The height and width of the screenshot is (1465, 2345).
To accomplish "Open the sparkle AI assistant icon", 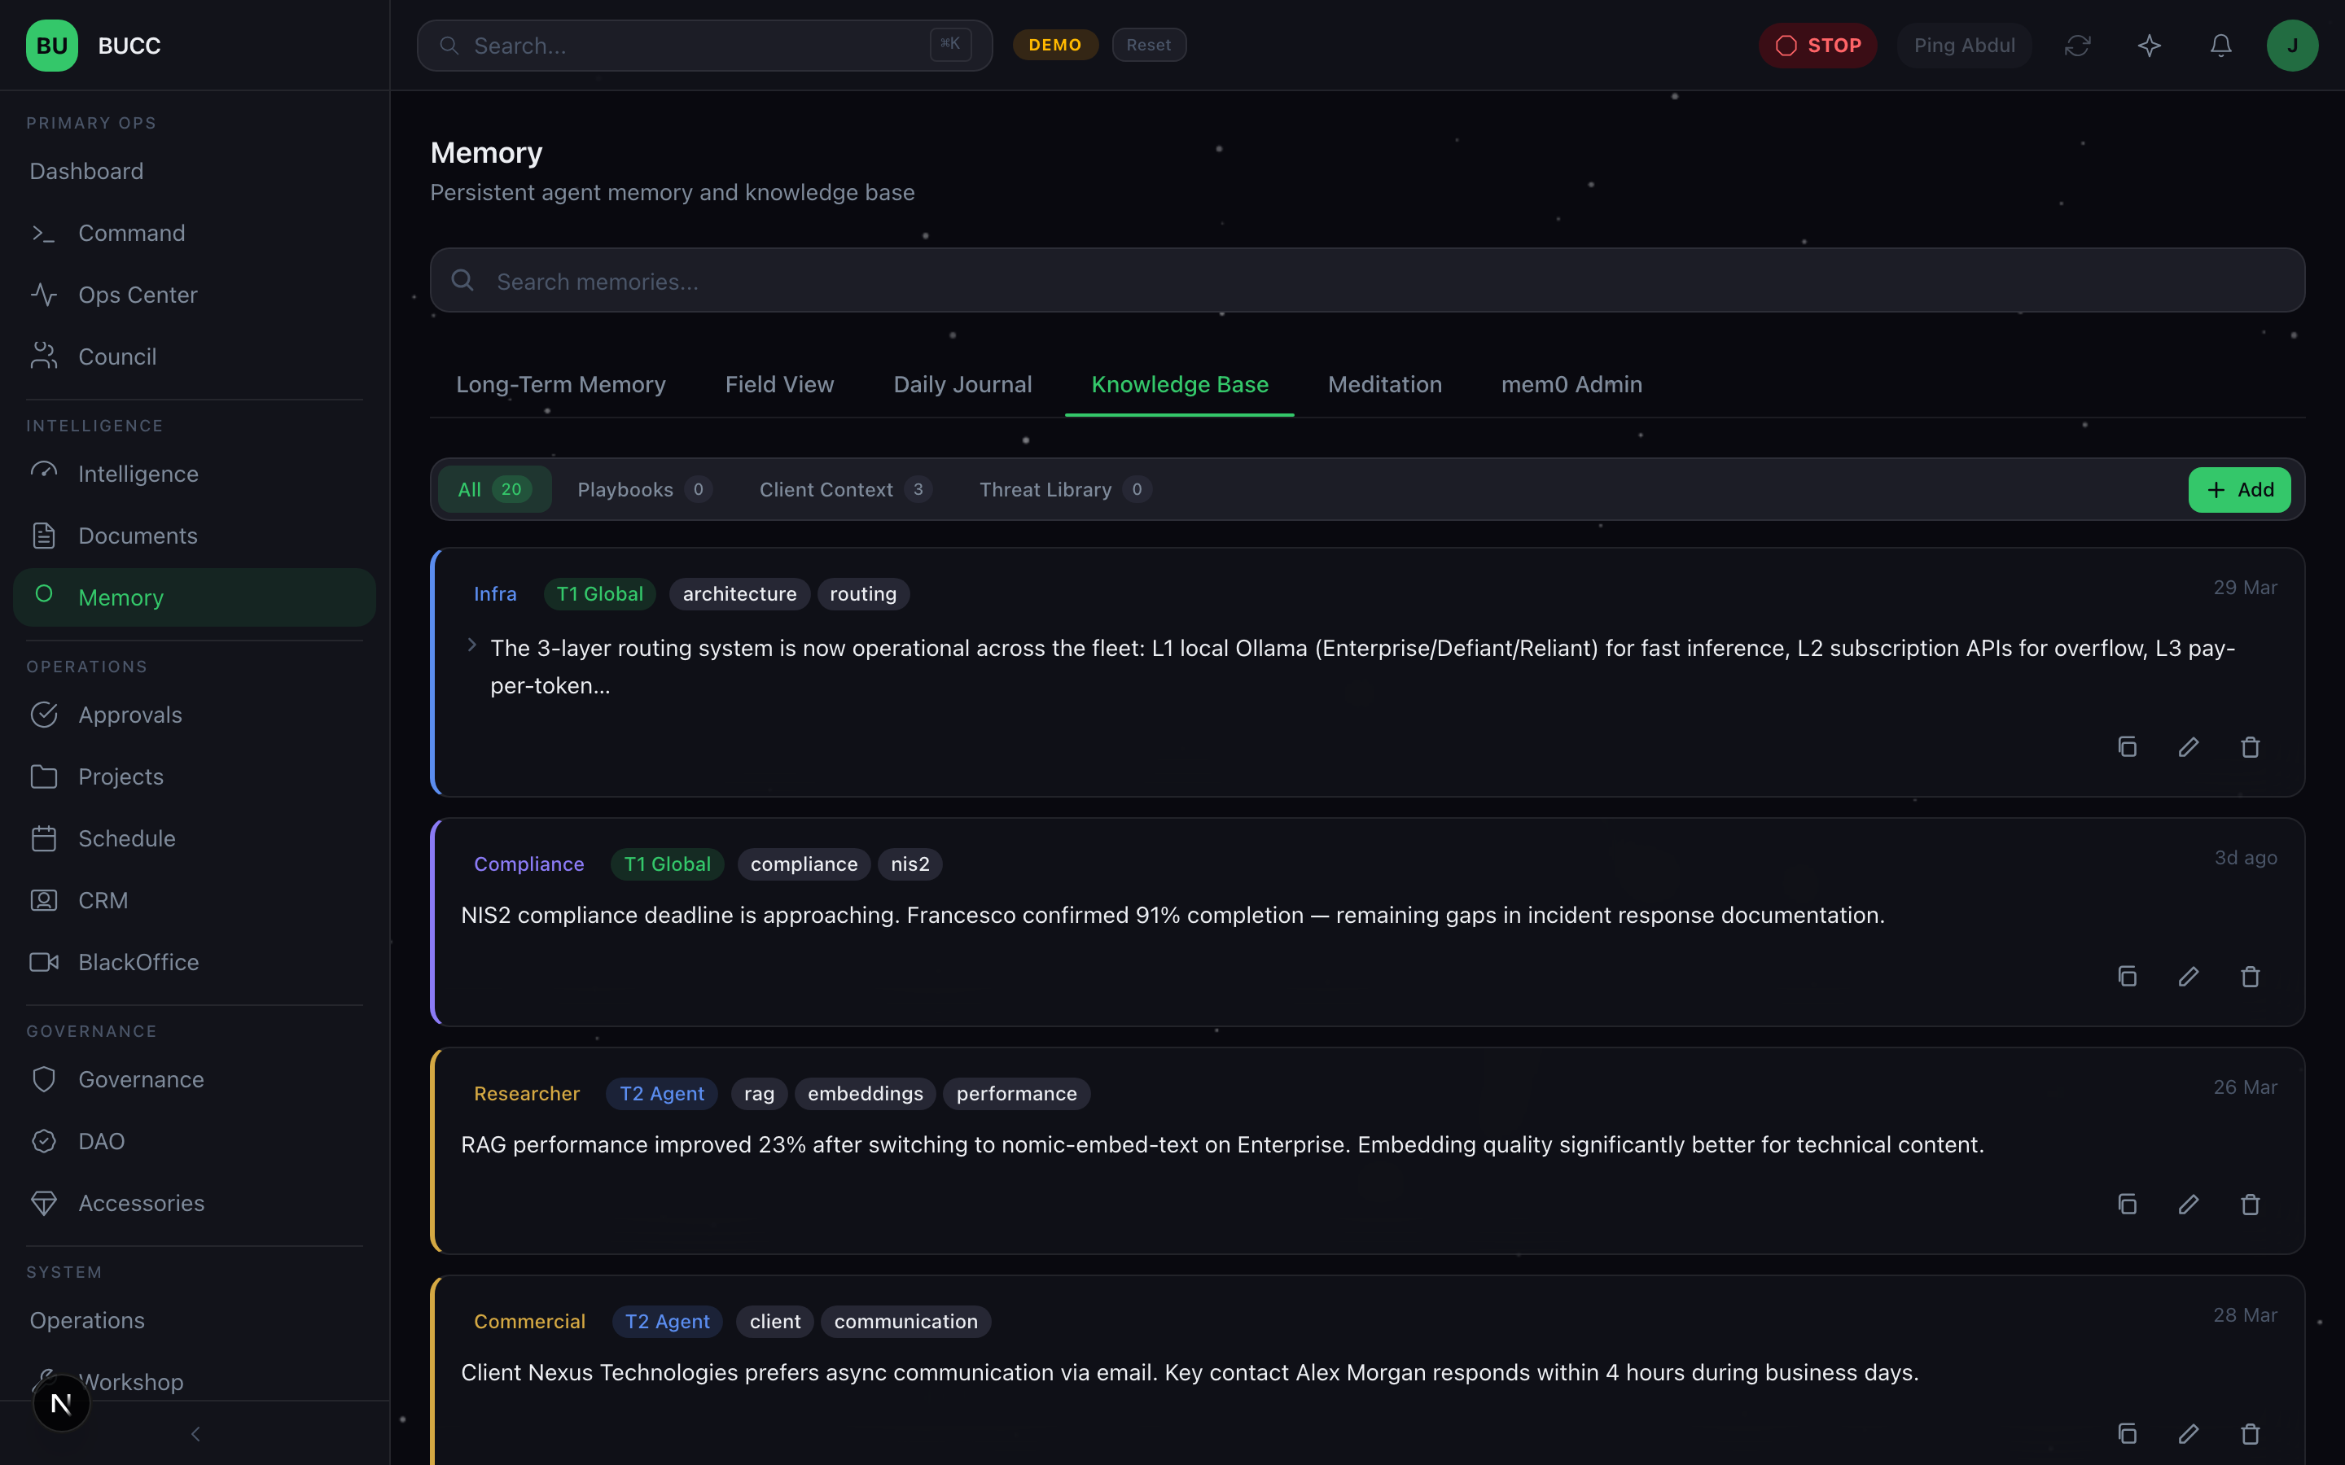I will coord(2148,46).
